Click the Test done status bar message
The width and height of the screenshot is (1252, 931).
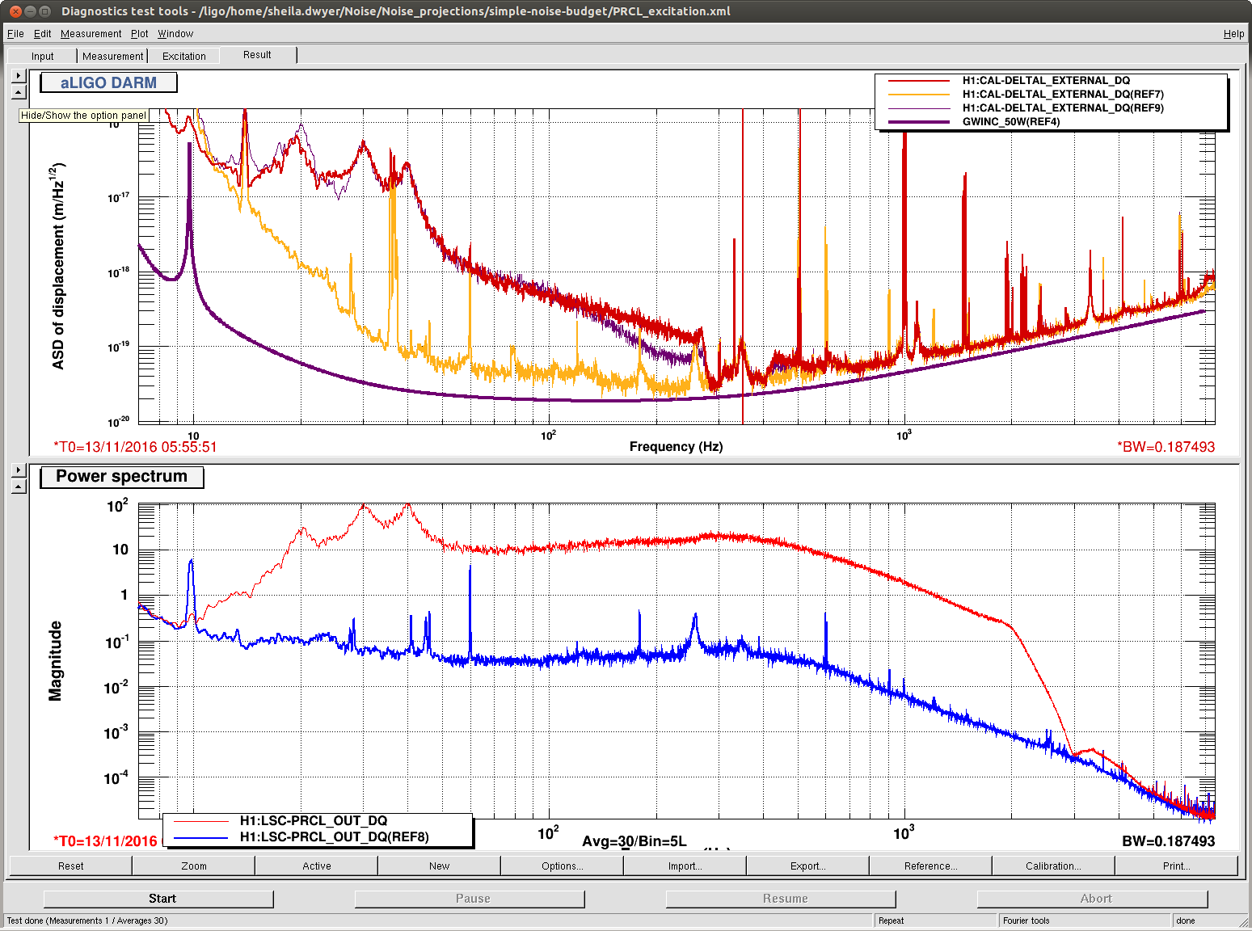(x=87, y=920)
